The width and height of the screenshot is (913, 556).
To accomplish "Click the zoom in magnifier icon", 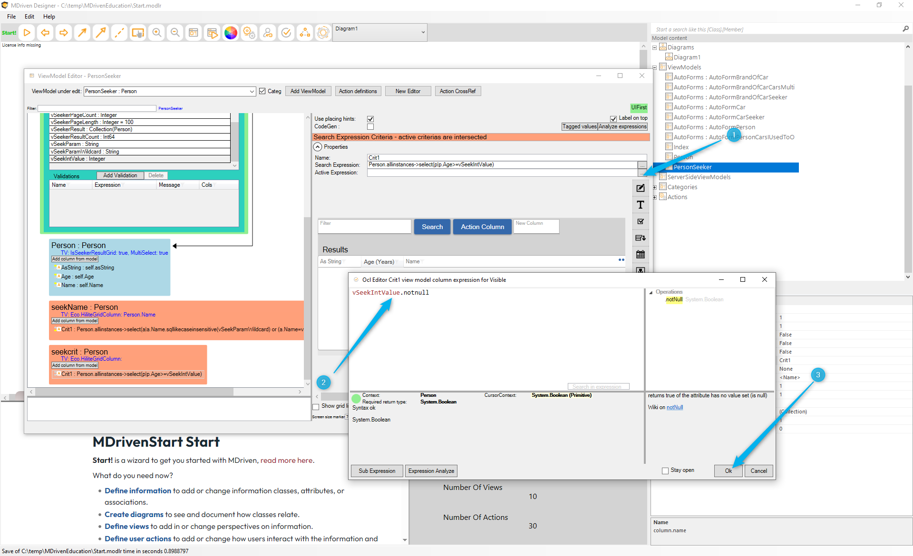I will click(x=156, y=33).
